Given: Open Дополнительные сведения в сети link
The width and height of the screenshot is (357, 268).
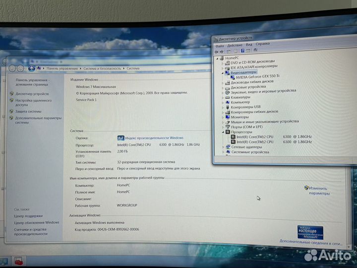Looking at the screenshot, I should pos(311,242).
